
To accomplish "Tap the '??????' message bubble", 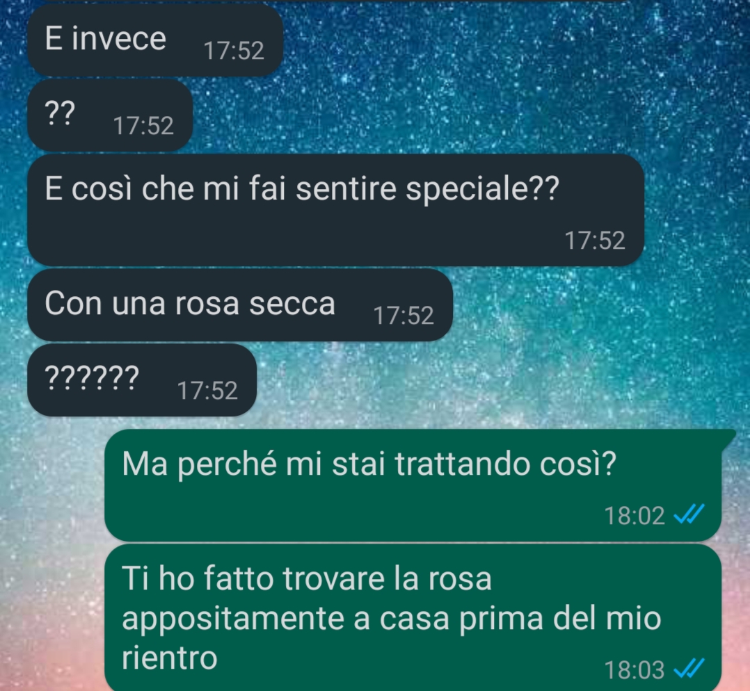I will [x=142, y=380].
